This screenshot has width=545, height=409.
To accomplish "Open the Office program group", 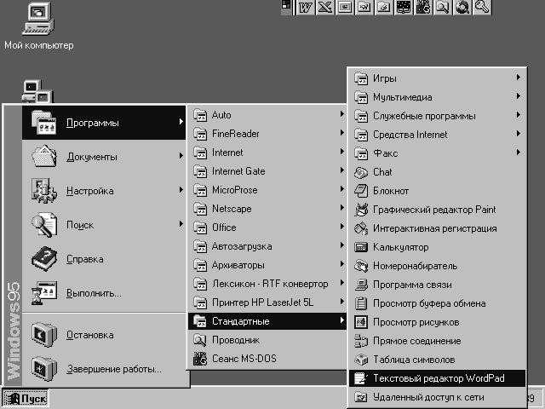I will coord(267,228).
